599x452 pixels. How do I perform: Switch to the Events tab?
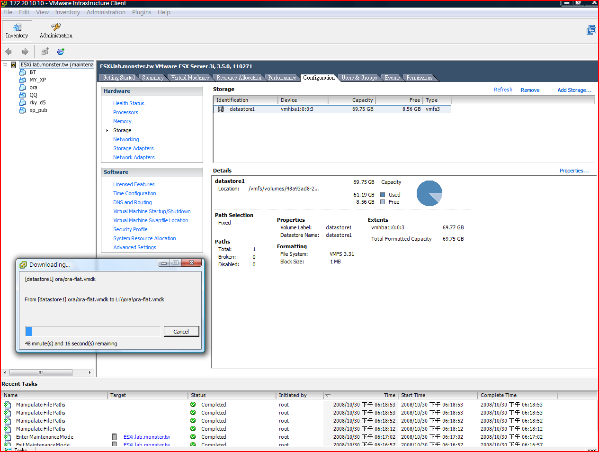click(392, 78)
